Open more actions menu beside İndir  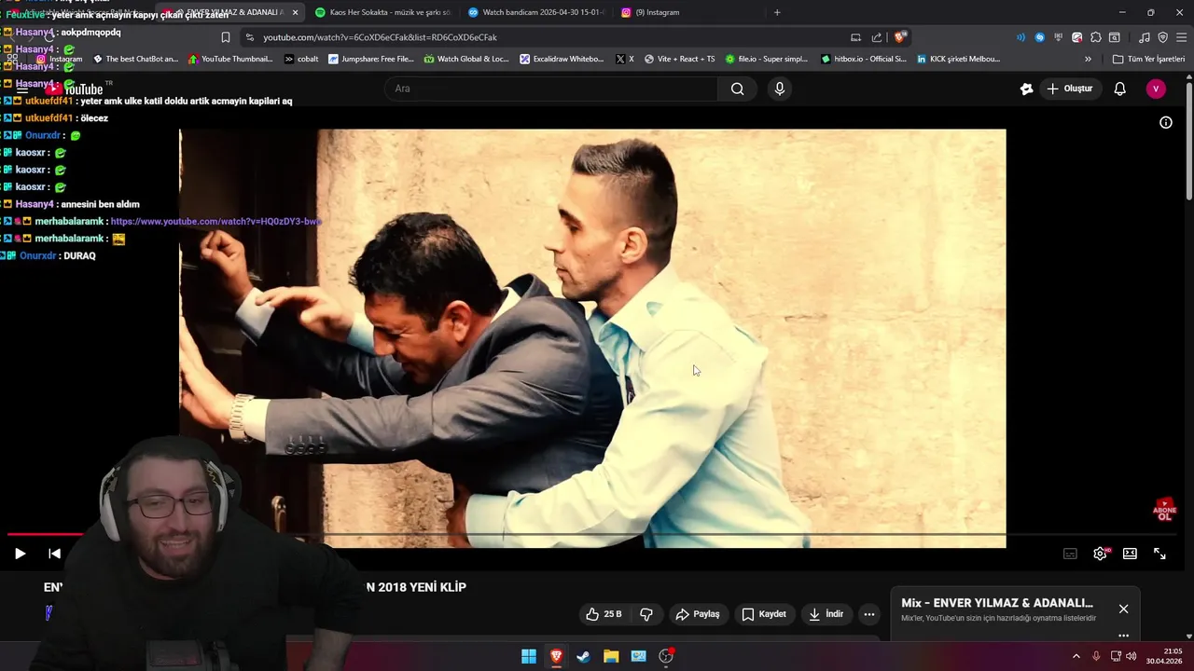(869, 614)
